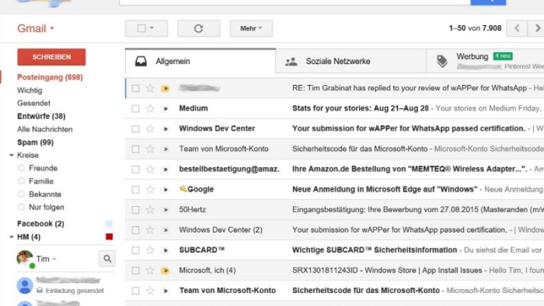Click the Allgemein inbox tray icon
544x306 pixels.
pos(141,61)
